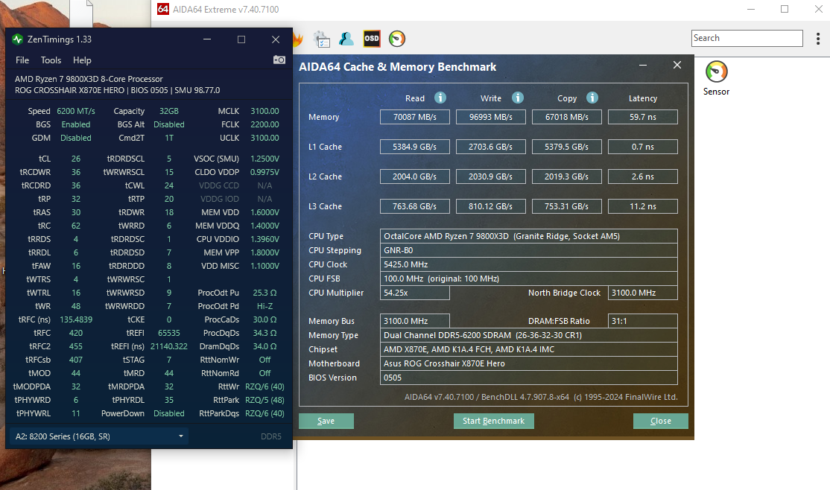
Task: Open the Tools menu in ZenTimings
Action: (x=51, y=60)
